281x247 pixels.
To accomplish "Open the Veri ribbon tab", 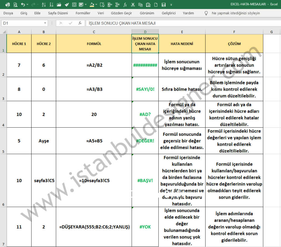I will tap(100, 13).
